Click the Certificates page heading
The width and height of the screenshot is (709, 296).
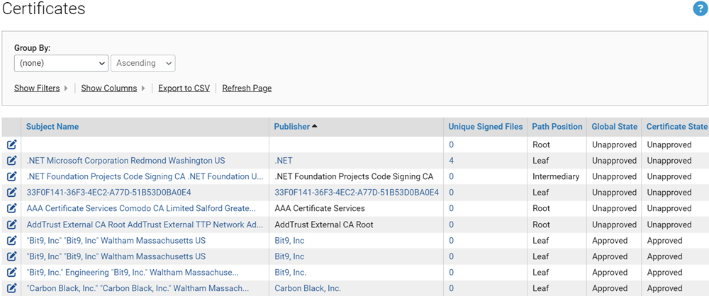tap(43, 8)
